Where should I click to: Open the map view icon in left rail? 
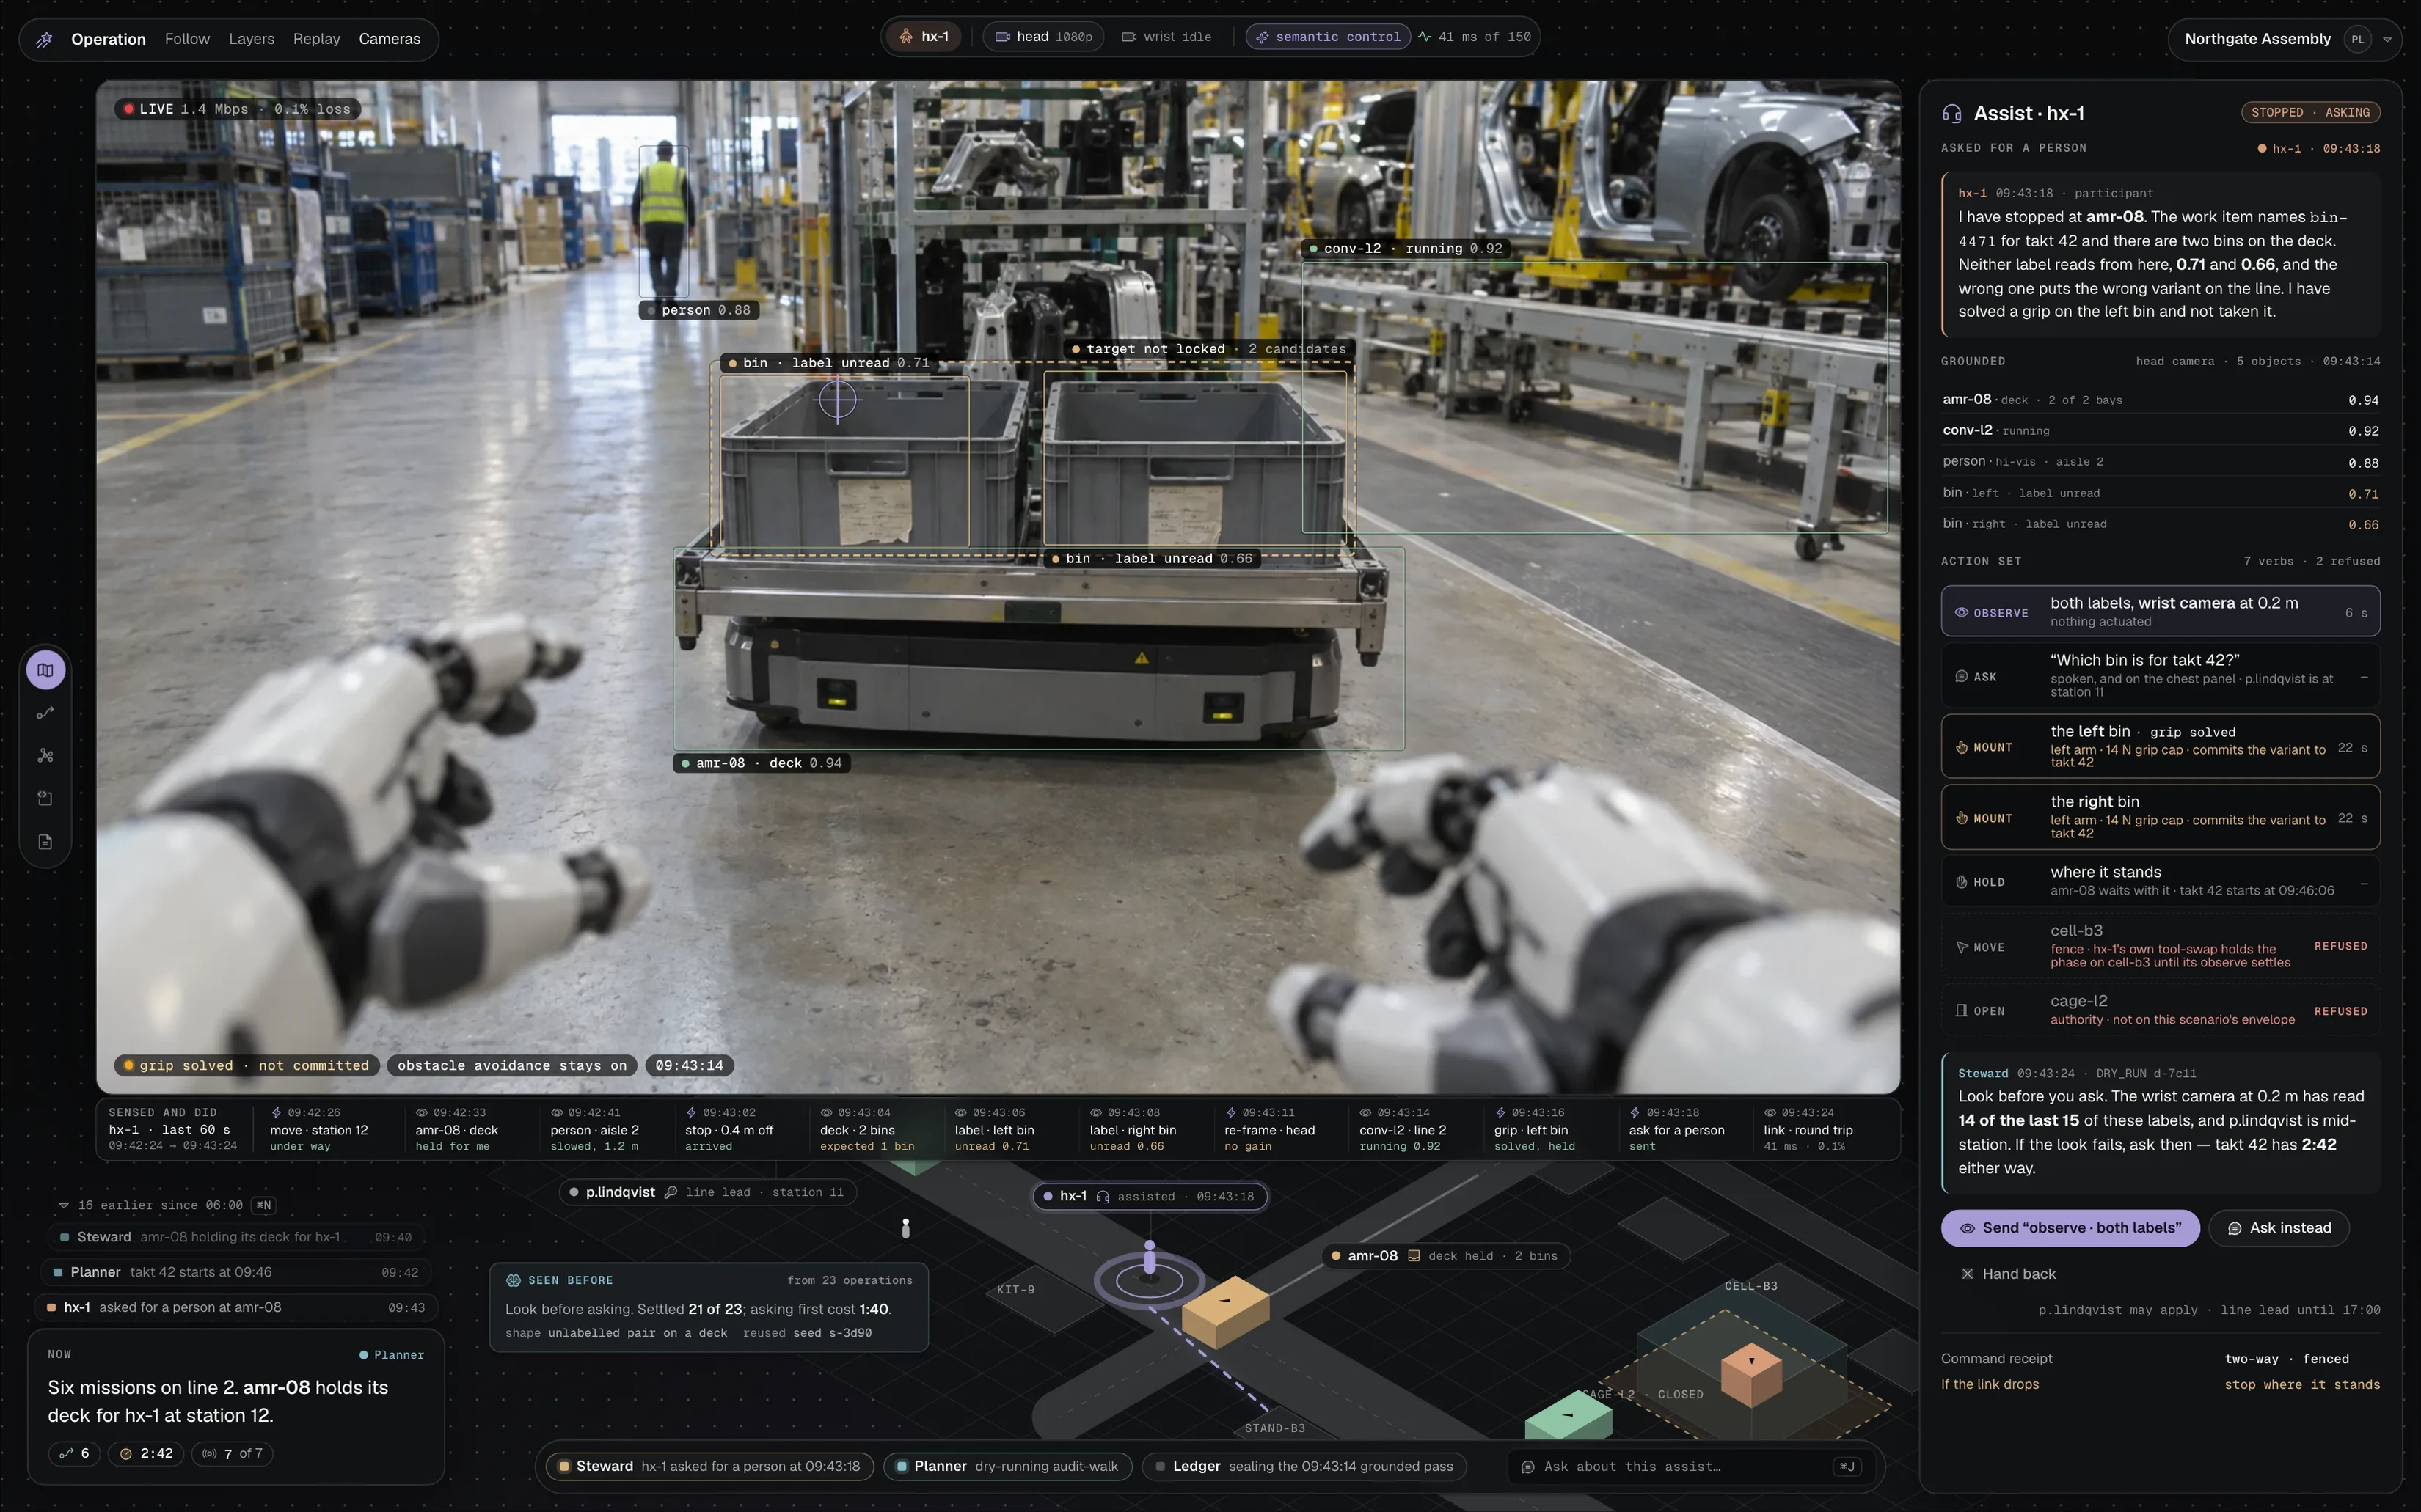tap(46, 670)
